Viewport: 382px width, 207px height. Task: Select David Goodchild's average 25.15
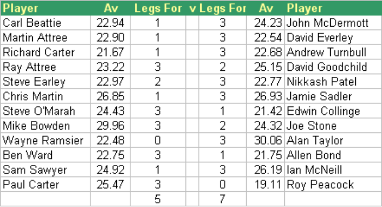266,67
